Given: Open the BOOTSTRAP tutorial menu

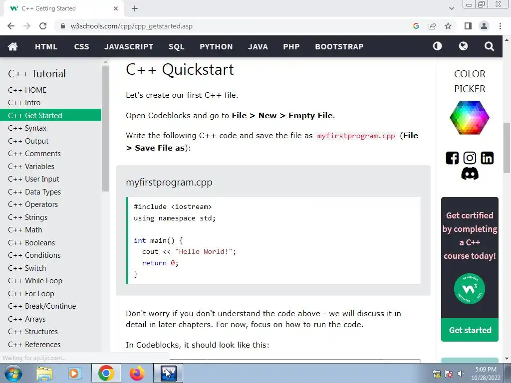Looking at the screenshot, I should (x=339, y=46).
